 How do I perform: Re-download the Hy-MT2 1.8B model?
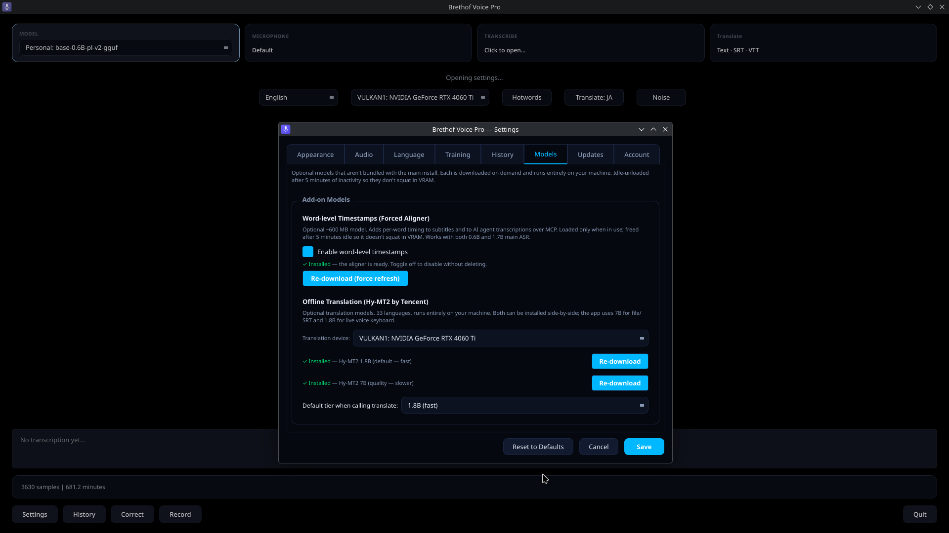pyautogui.click(x=620, y=361)
